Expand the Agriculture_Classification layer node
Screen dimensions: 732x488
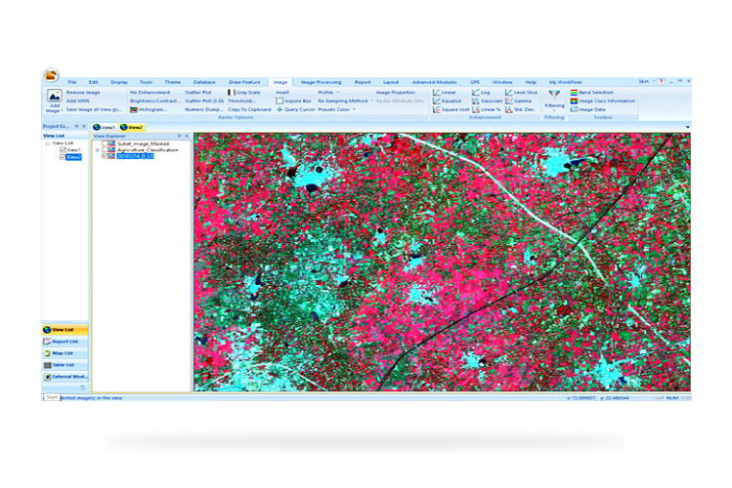(x=98, y=150)
